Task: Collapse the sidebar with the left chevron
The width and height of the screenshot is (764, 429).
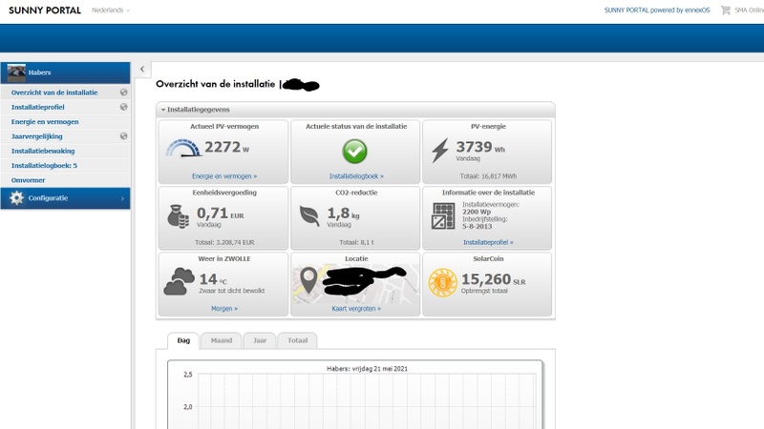Action: click(x=142, y=69)
